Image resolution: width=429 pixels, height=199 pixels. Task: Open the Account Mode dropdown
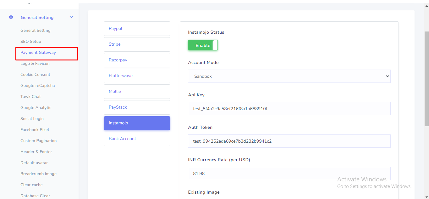point(289,76)
